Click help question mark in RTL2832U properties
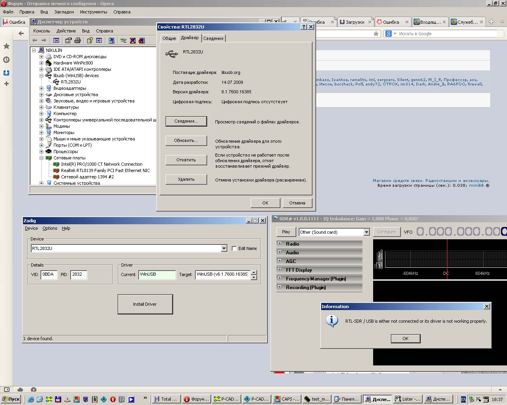This screenshot has height=405, width=507. (304, 26)
